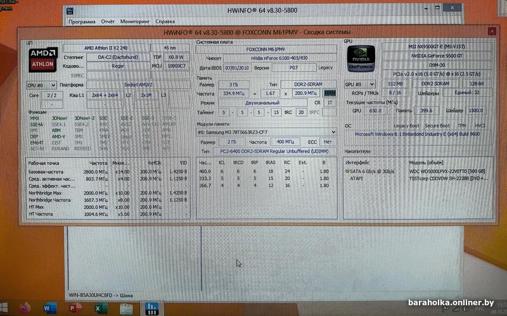Expand the GPU #0 selector dropdown
Viewport: 507px width, 316px height.
click(359, 84)
